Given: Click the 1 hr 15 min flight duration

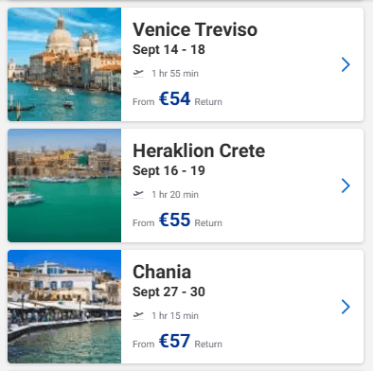Looking at the screenshot, I should (175, 316).
